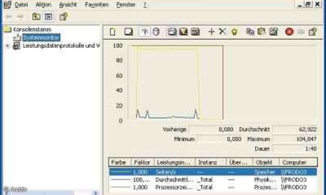Select the report view icon
Image resolution: width=326 pixels, height=195 pixels.
pos(195,32)
